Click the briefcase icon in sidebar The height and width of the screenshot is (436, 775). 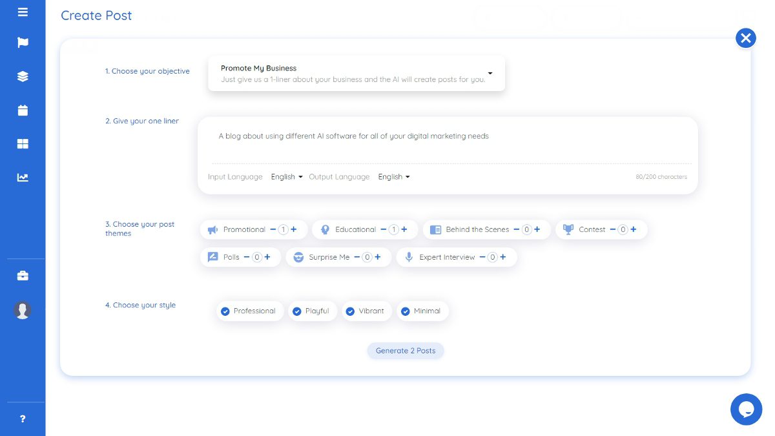coord(23,276)
